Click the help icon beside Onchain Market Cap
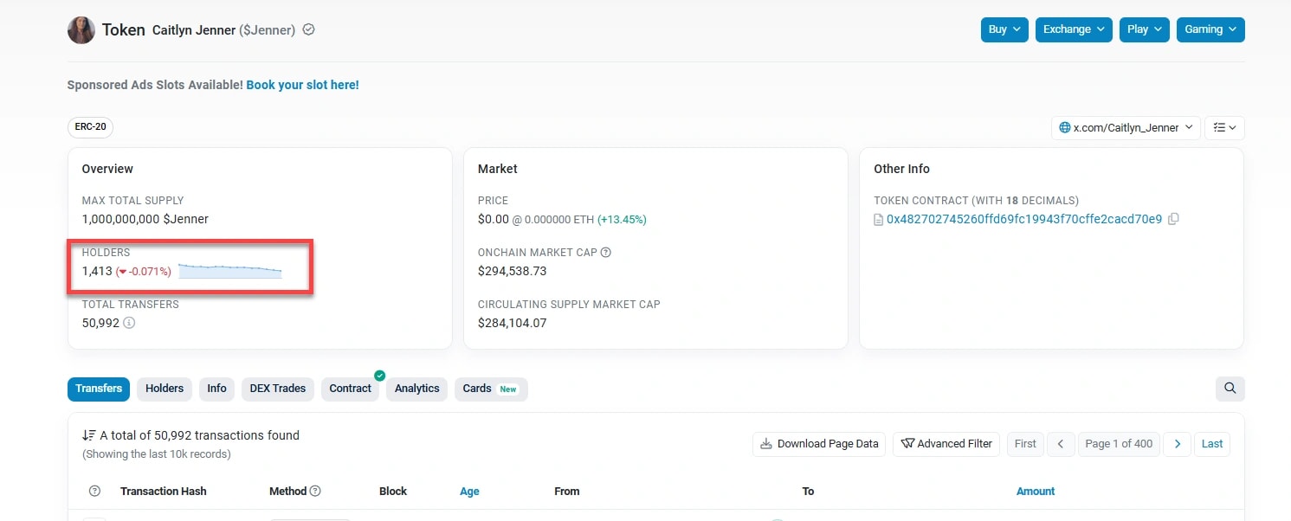 606,253
